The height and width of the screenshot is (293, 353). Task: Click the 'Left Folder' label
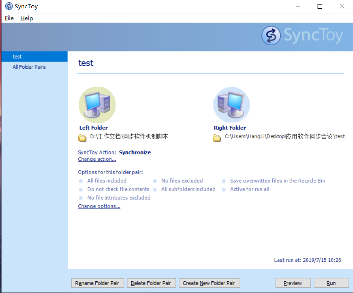point(94,128)
